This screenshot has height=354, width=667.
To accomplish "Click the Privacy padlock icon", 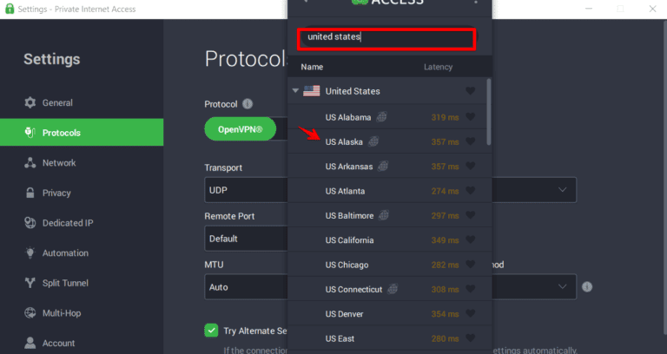I will 30,193.
